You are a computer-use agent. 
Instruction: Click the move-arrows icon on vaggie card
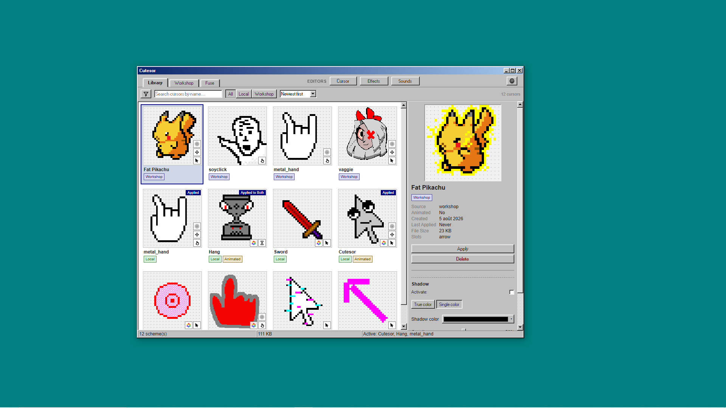tap(392, 152)
